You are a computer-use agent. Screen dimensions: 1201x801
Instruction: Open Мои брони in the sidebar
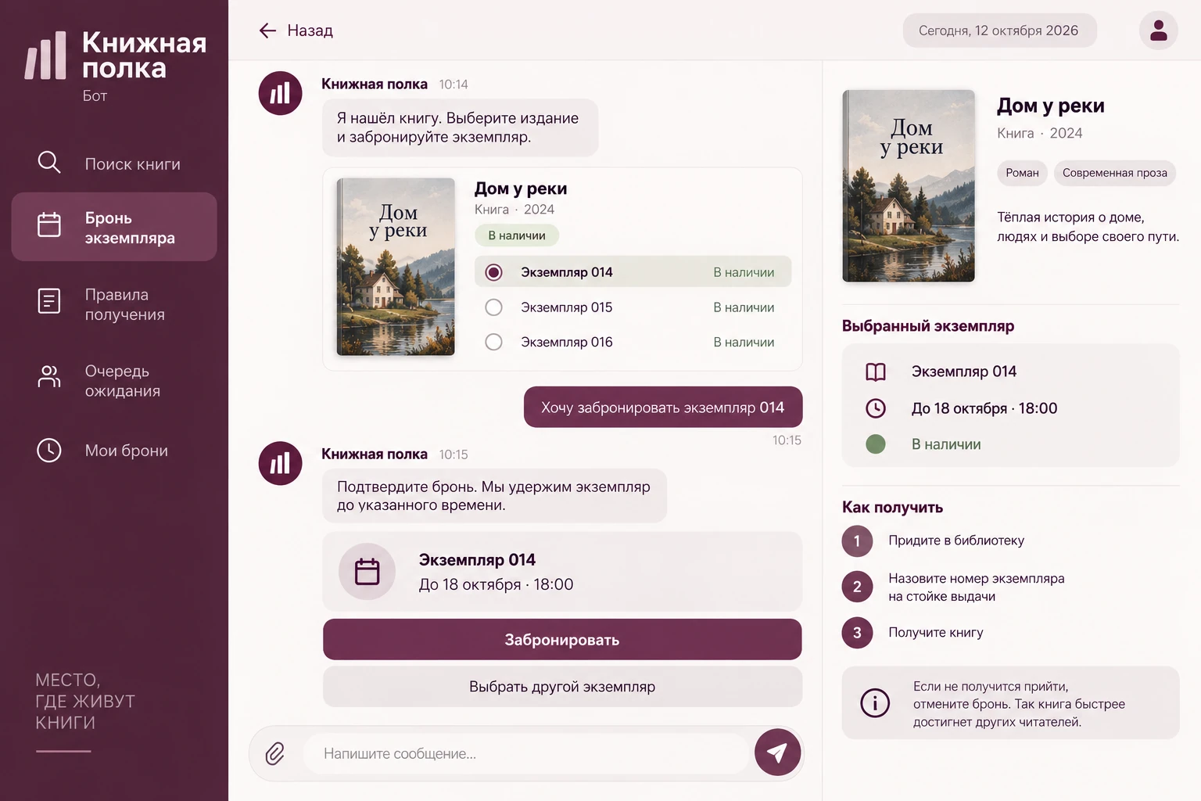coord(114,451)
